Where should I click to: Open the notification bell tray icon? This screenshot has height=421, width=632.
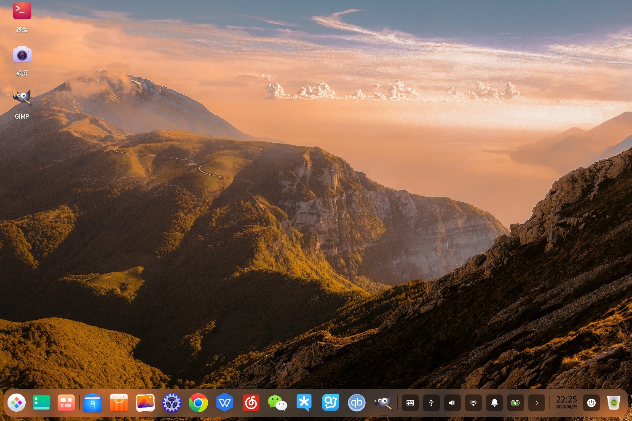494,403
